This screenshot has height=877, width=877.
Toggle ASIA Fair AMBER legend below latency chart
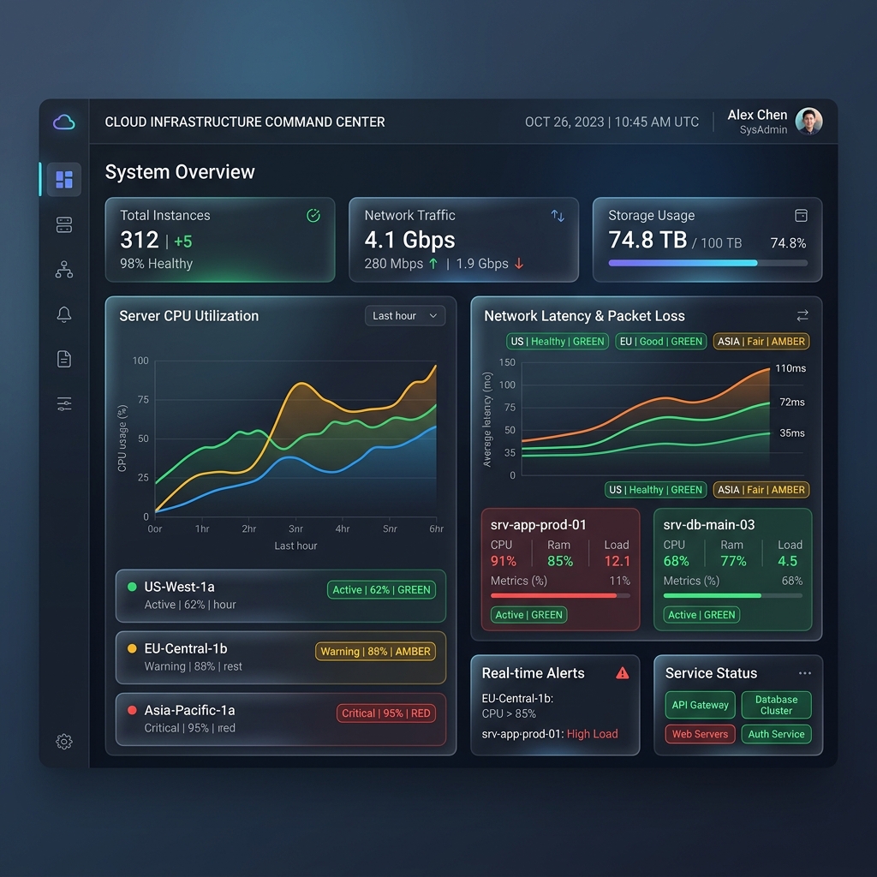[x=761, y=490]
